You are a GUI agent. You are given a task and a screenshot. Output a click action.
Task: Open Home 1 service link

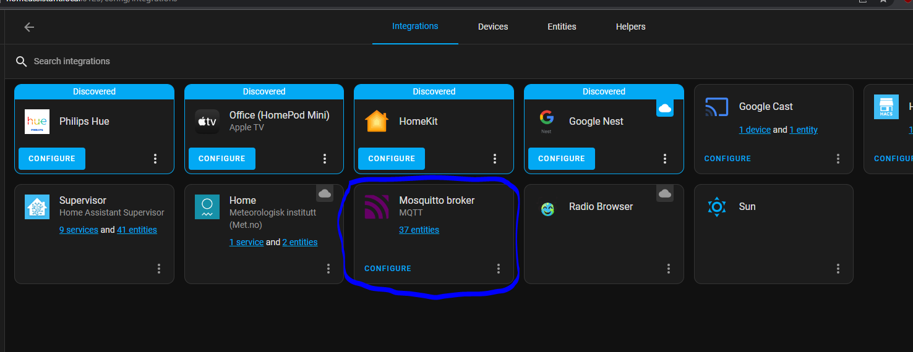coord(247,242)
